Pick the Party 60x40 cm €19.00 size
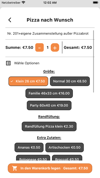Screen dimensions: 100x178 click(49, 105)
